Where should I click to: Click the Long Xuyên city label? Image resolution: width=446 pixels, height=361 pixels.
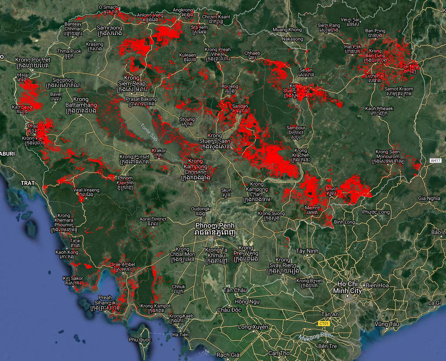click(253, 327)
